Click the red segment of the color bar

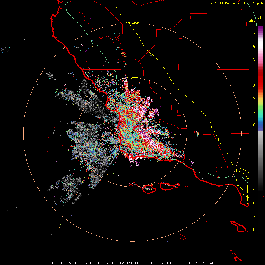[260, 79]
